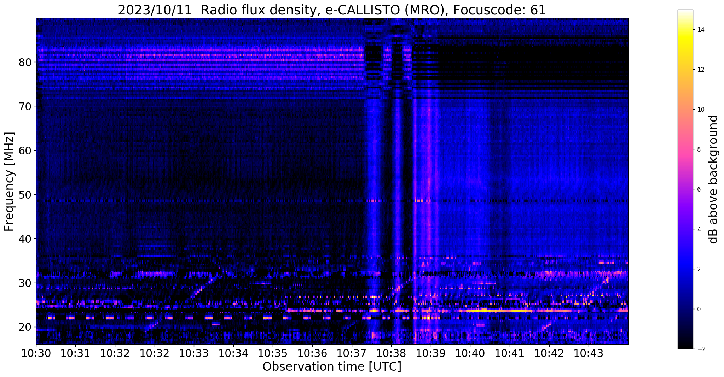This screenshot has width=724, height=377.
Task: Click the 40 MHz frequency tick label
Action: click(x=25, y=239)
